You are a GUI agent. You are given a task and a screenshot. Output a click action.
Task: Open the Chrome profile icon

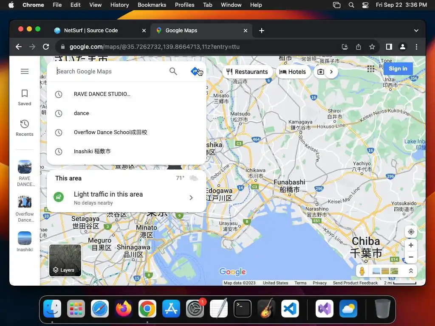point(403,47)
